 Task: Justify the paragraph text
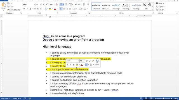tap(70, 9)
